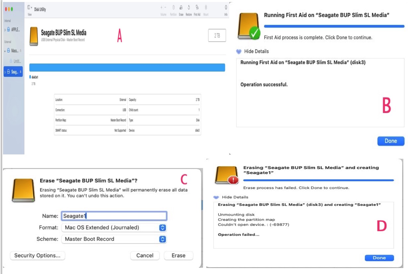Click the Device disk3 row
The image size is (408, 274).
click(x=164, y=131)
